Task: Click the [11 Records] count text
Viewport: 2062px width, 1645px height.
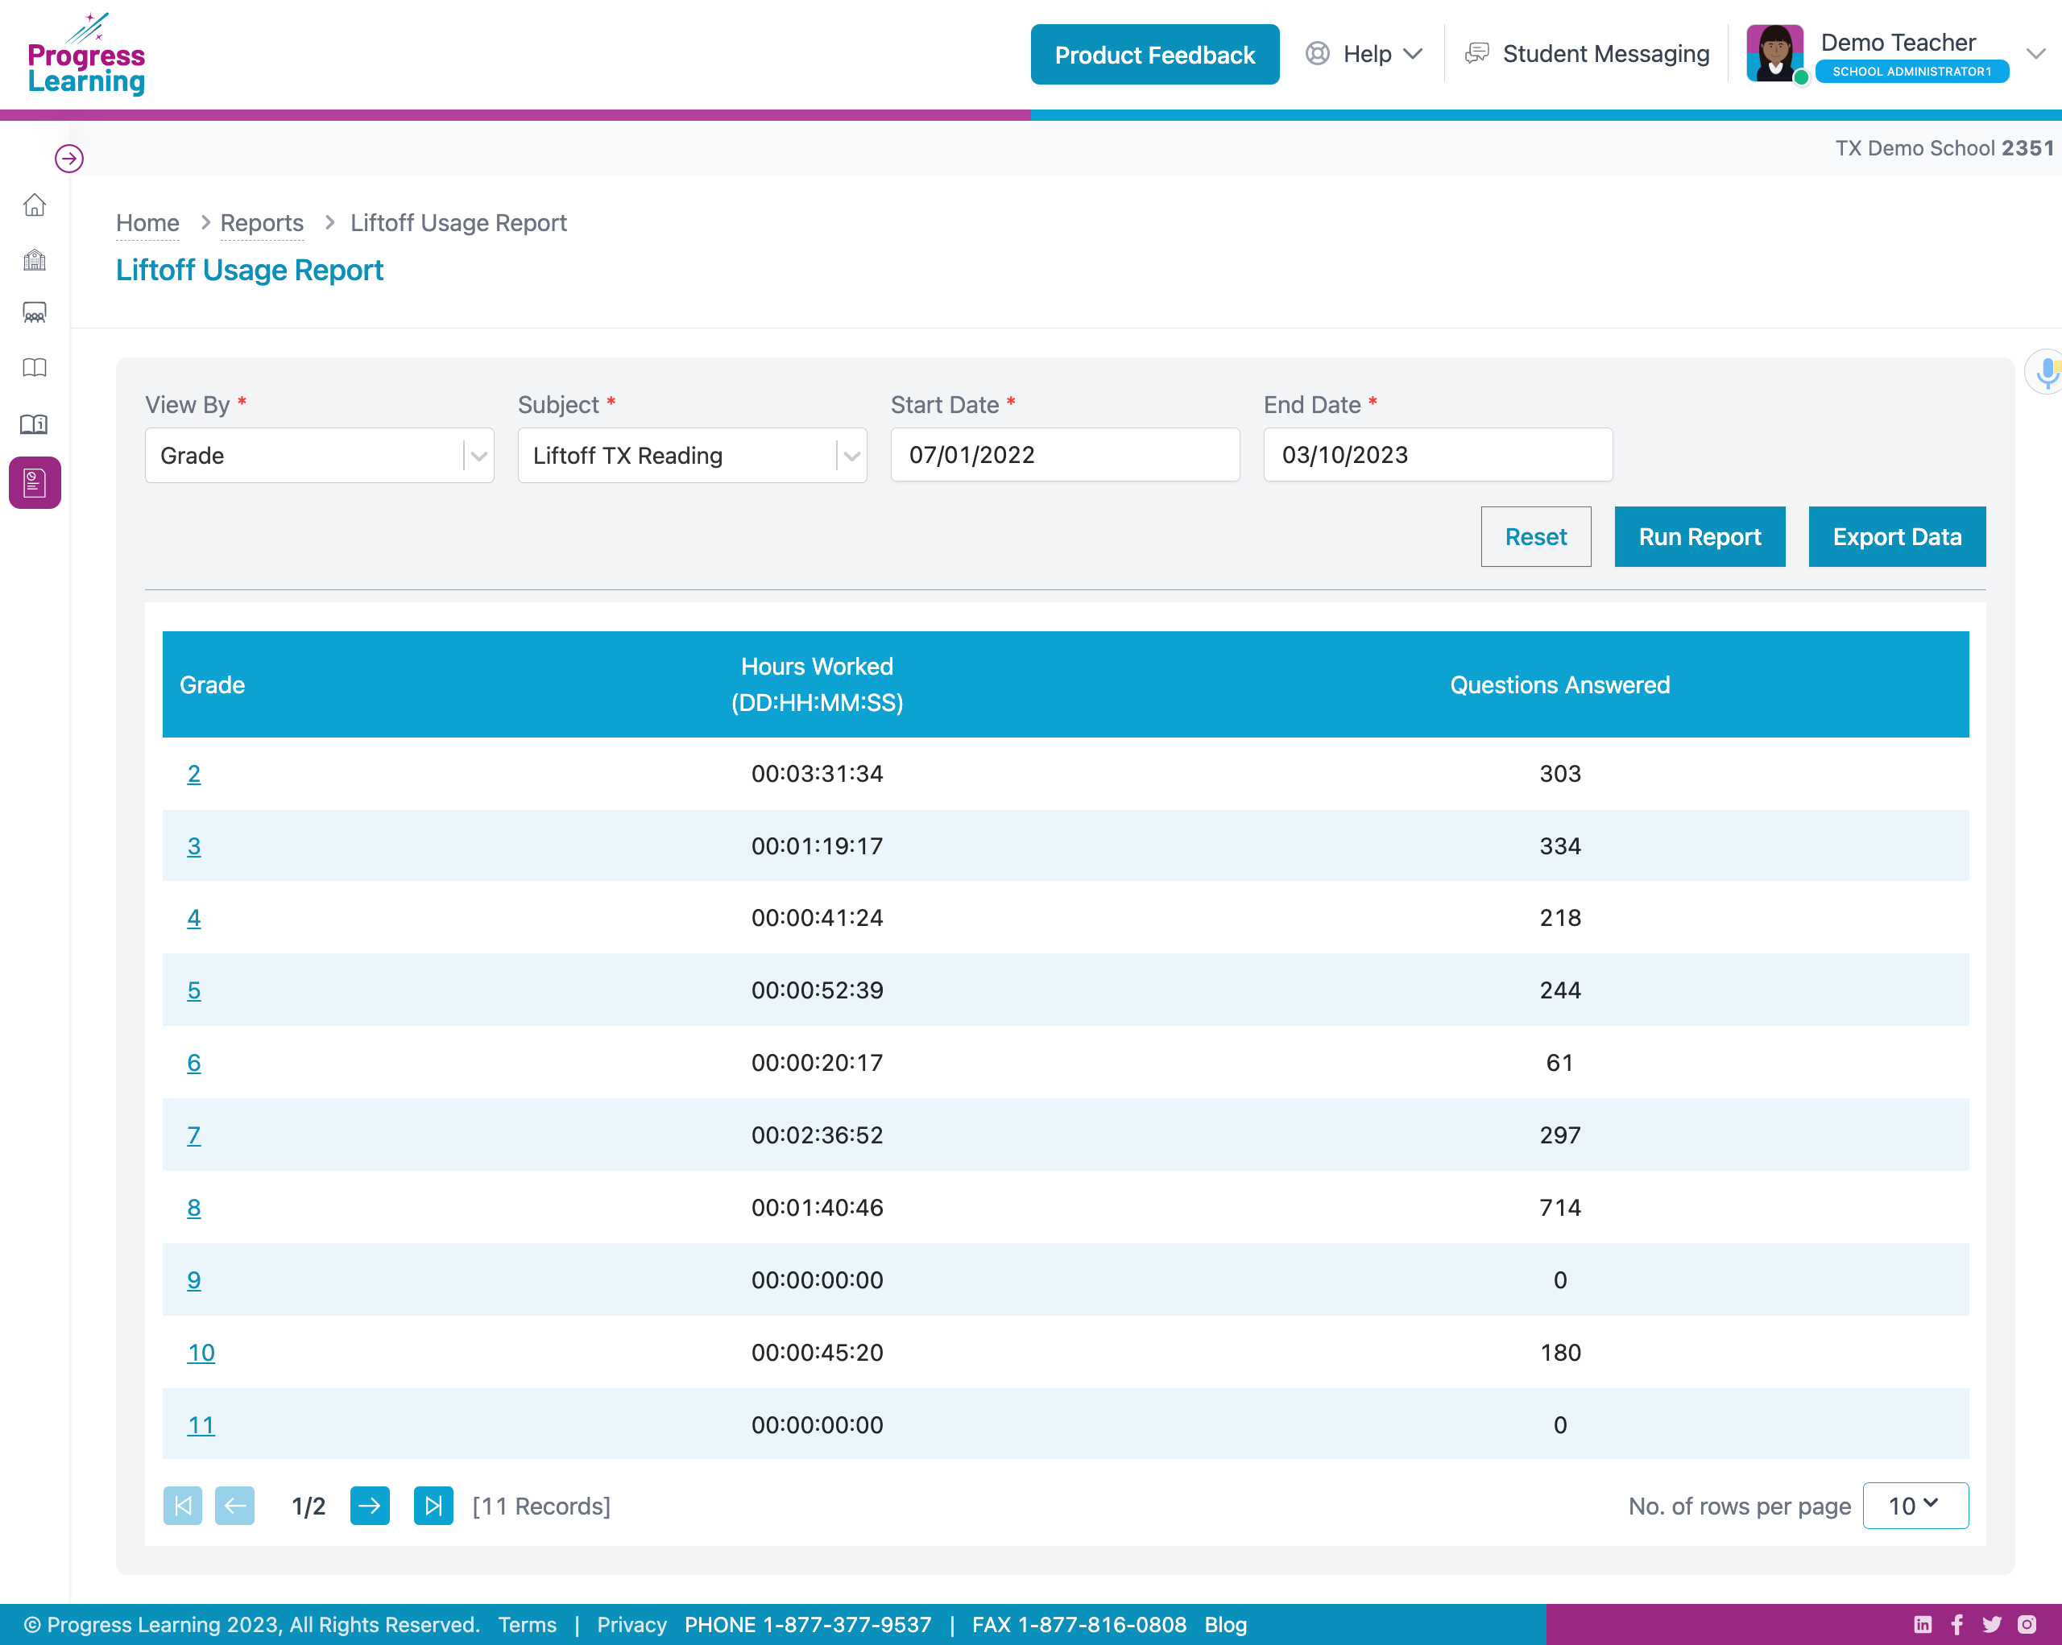Action: (x=541, y=1507)
